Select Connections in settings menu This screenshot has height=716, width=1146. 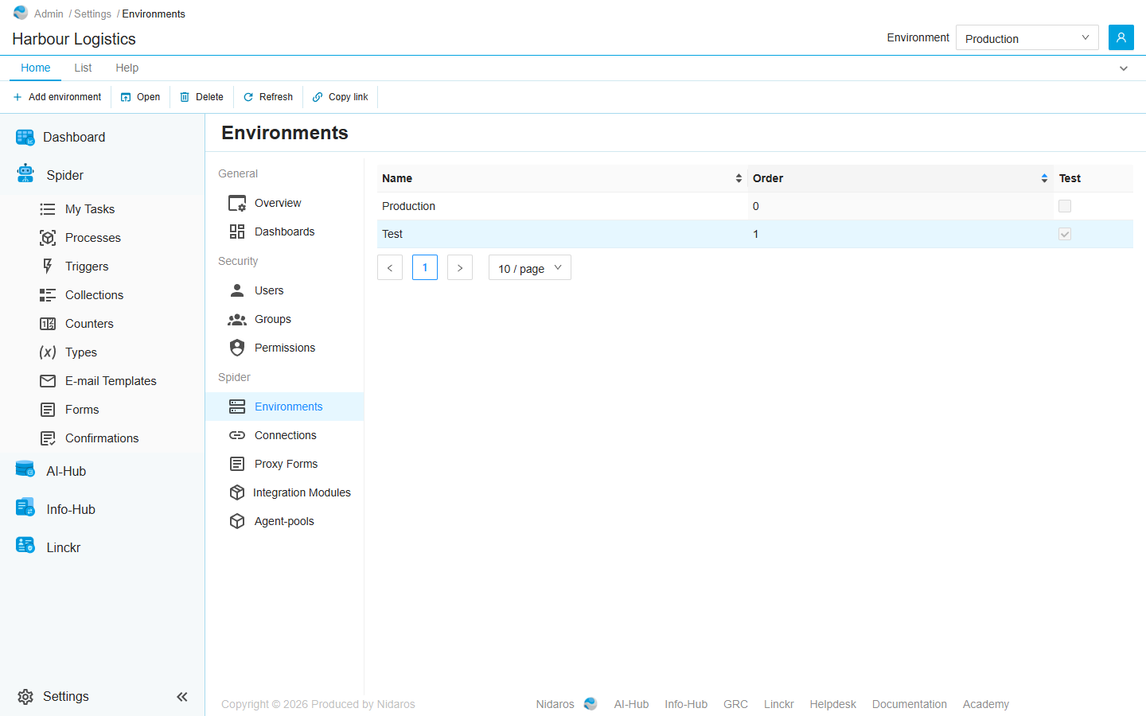[x=285, y=435]
